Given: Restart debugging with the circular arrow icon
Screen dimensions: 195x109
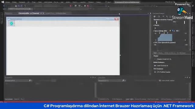Looking at the screenshot, I should tap(90, 6).
